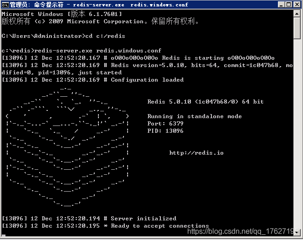Open the command prompt system menu icon
This screenshot has width=303, height=240.
pos(5,5)
